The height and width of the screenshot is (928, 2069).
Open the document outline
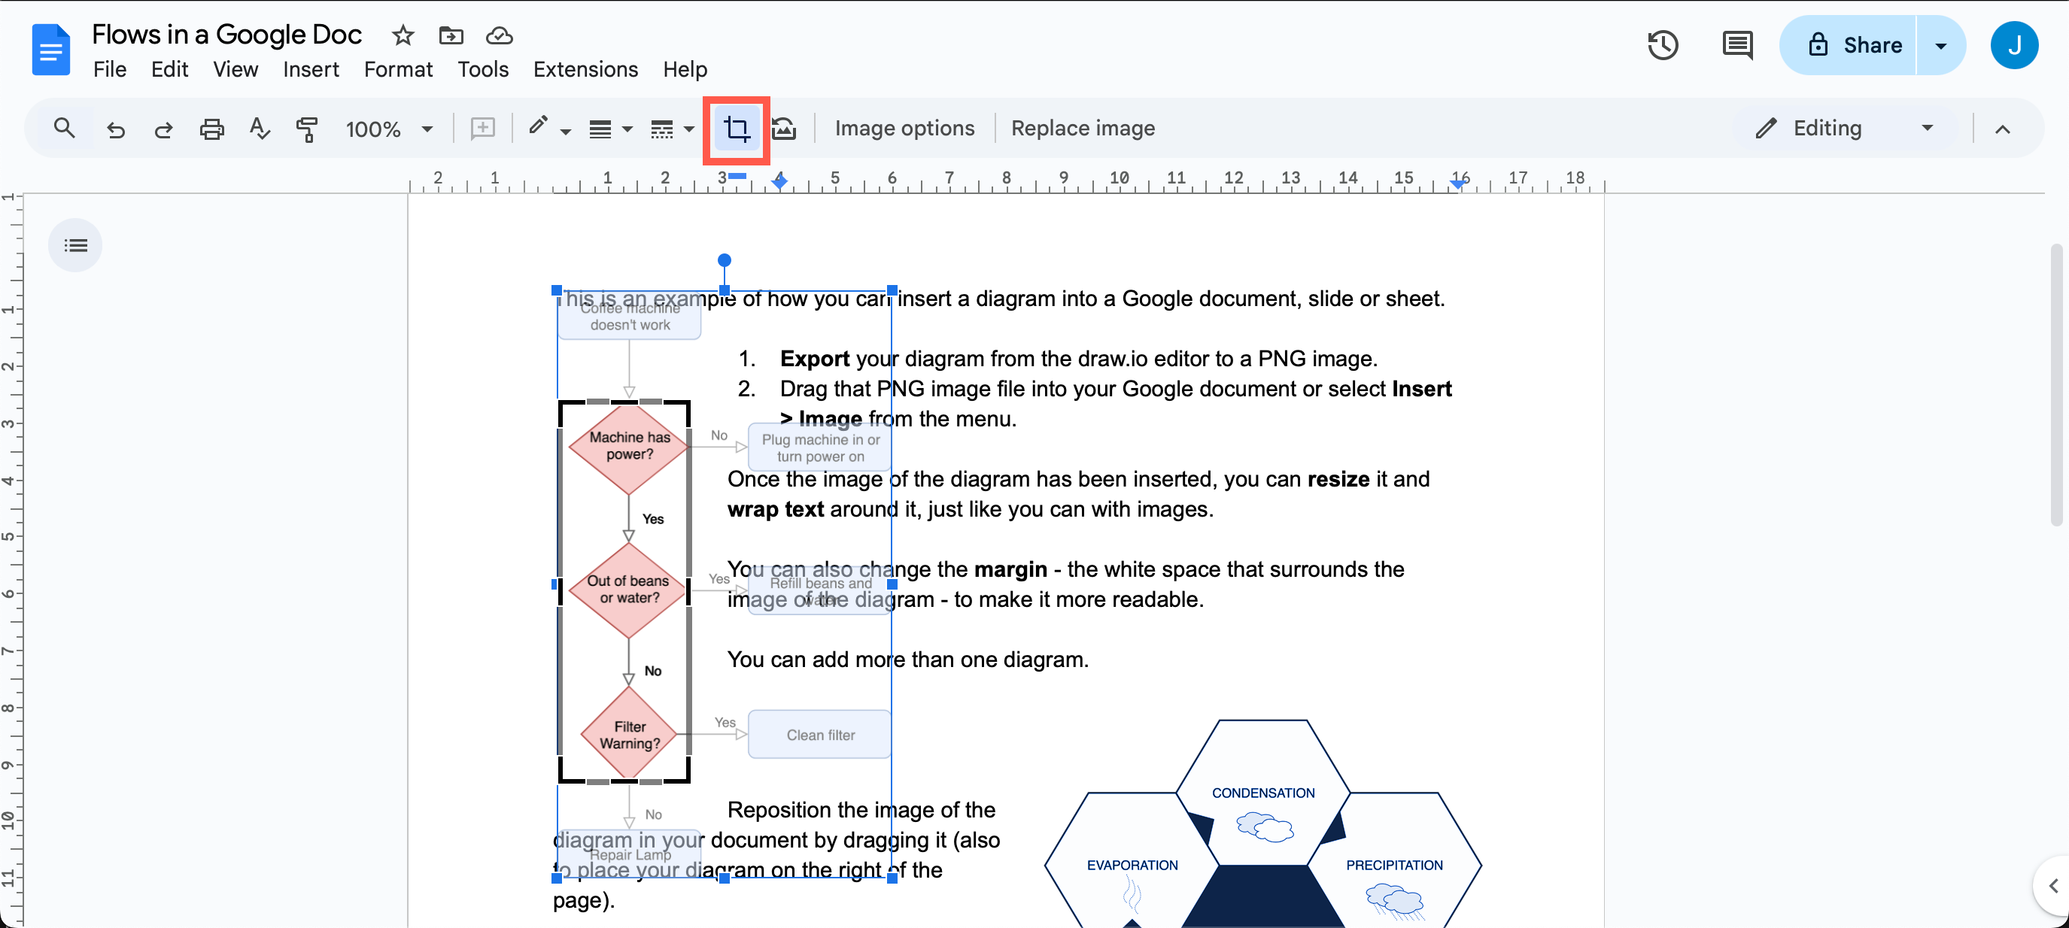pyautogui.click(x=74, y=245)
